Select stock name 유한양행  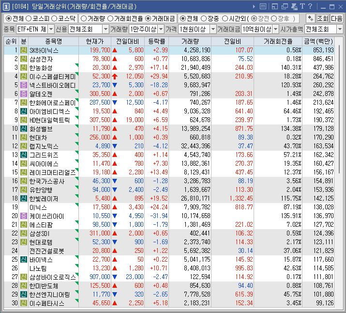[x=41, y=190]
